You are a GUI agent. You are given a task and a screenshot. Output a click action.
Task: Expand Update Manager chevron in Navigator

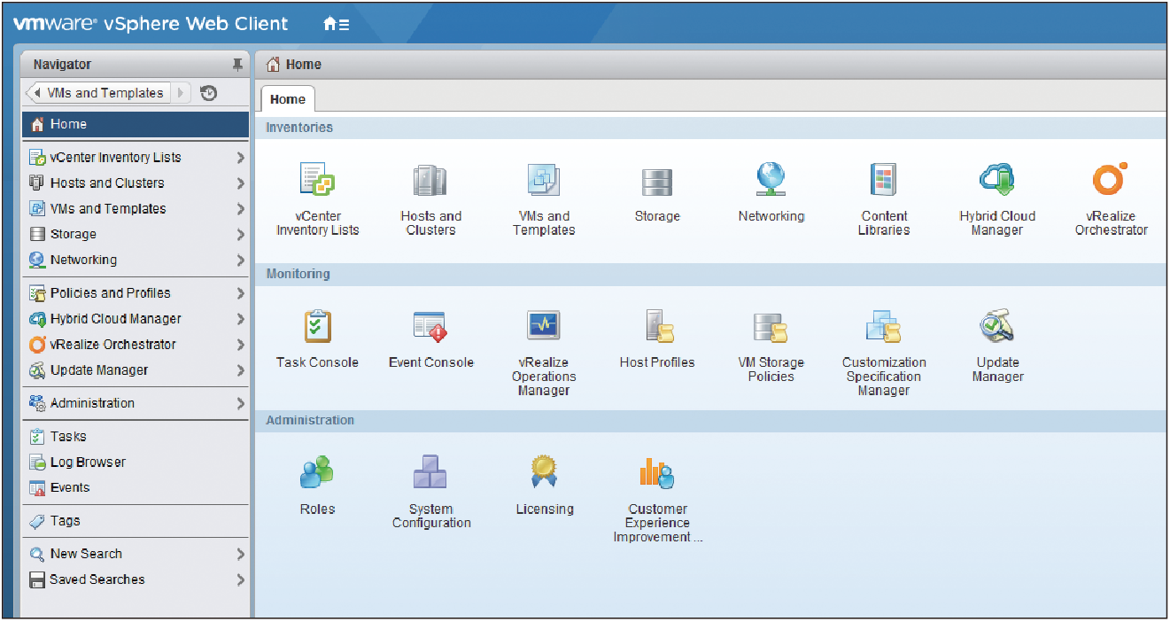pos(240,371)
